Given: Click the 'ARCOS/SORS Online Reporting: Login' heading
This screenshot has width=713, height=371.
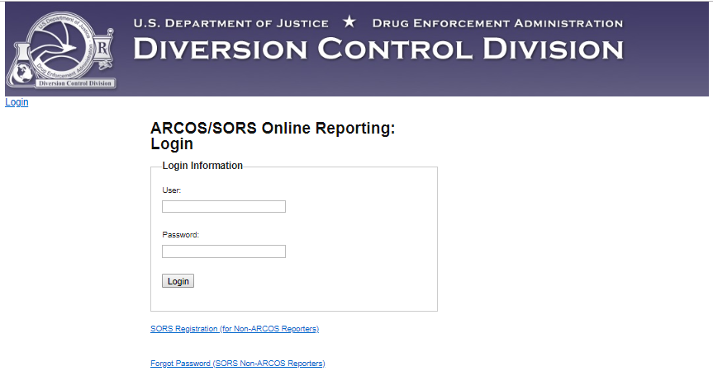Looking at the screenshot, I should (x=273, y=135).
